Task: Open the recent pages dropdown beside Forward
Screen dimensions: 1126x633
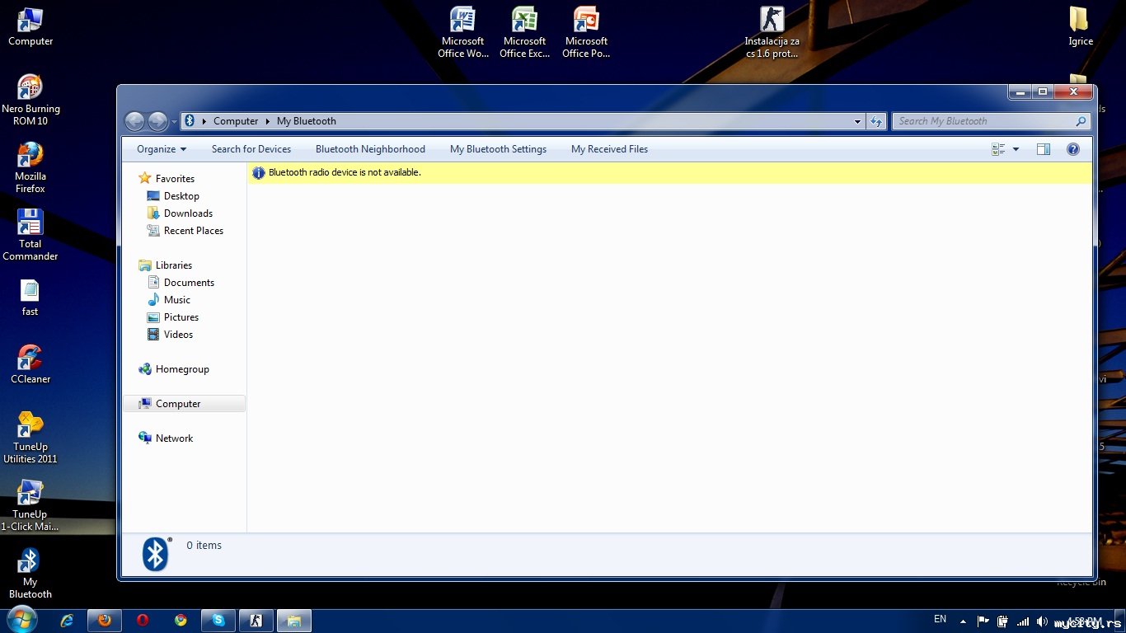Action: 174,122
